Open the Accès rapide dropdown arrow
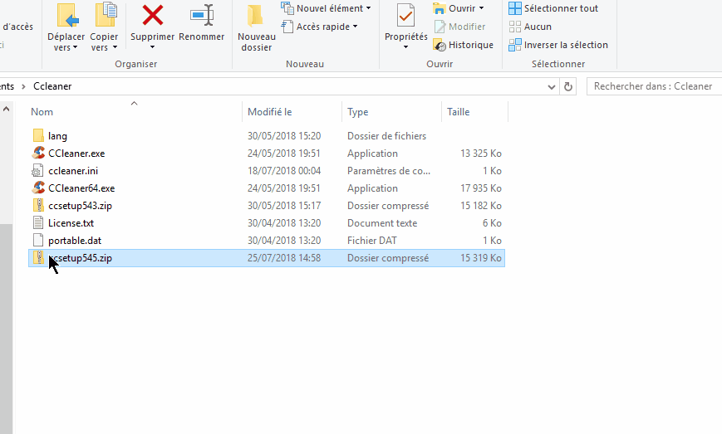This screenshot has width=722, height=434. click(x=355, y=27)
